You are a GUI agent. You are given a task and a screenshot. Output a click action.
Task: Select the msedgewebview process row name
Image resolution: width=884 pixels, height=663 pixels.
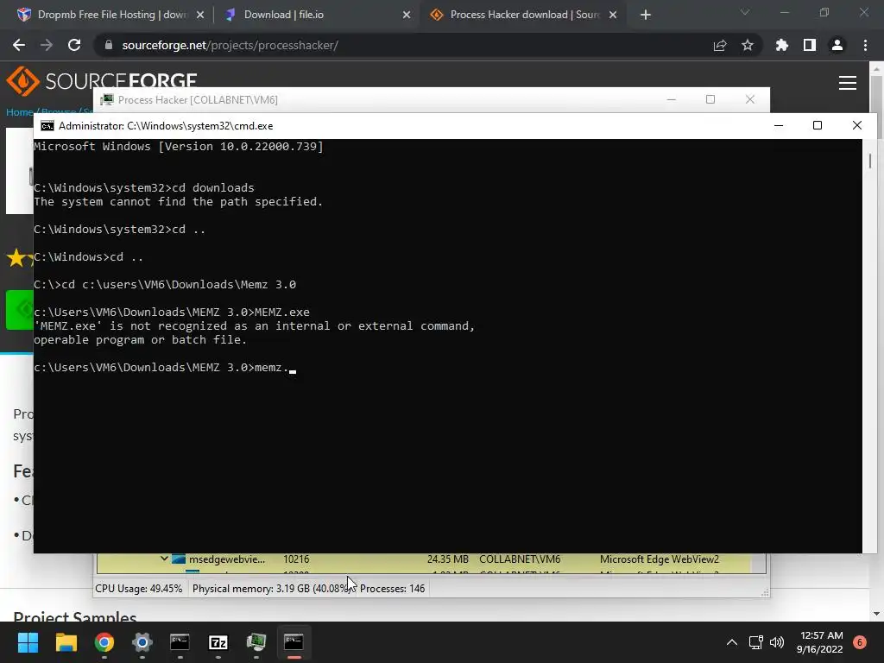point(227,559)
